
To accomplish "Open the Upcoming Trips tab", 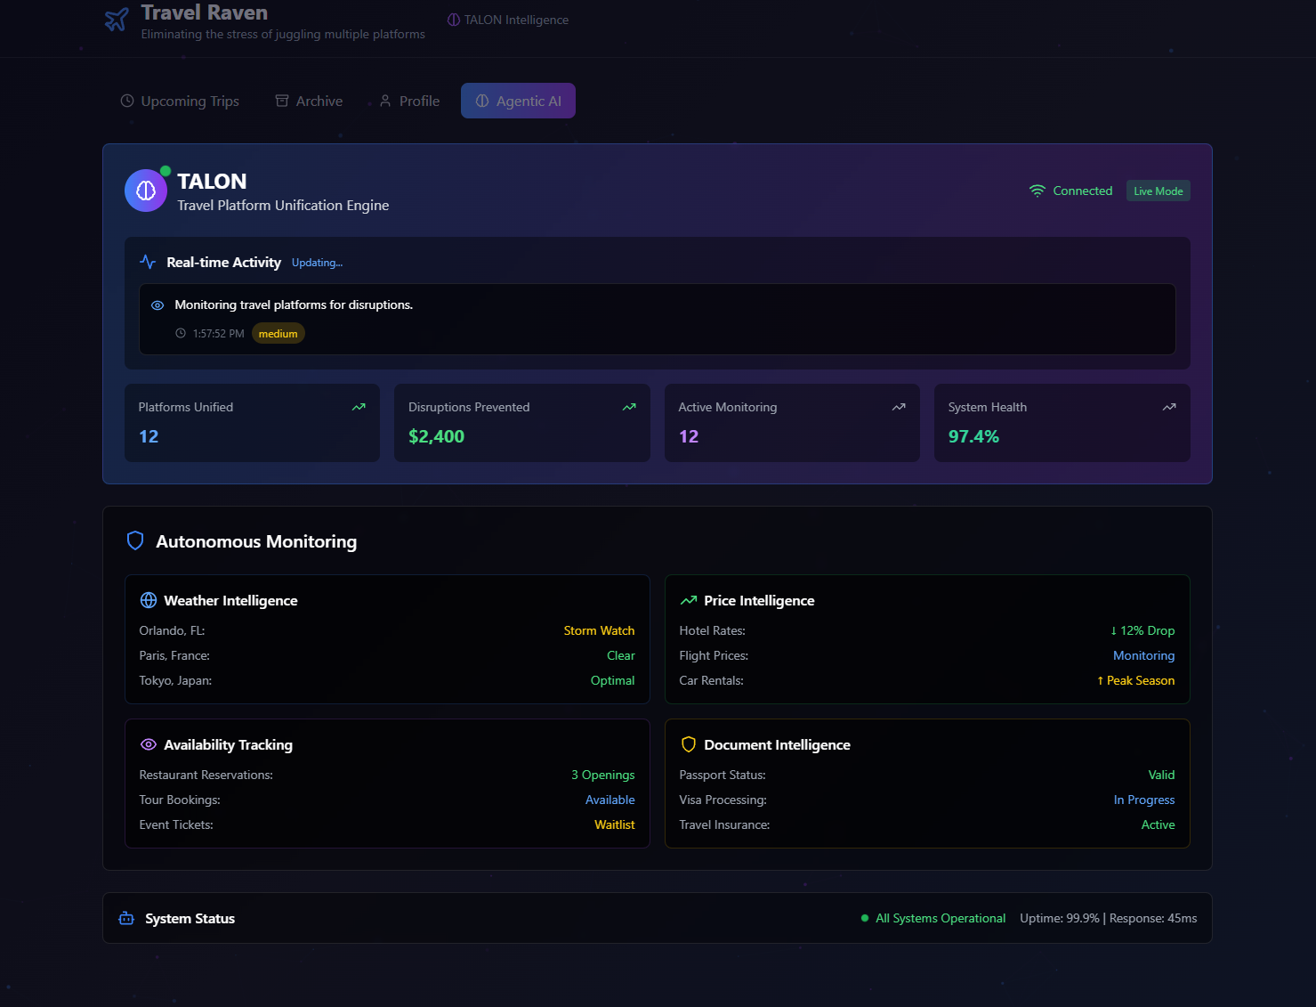I will (x=180, y=101).
